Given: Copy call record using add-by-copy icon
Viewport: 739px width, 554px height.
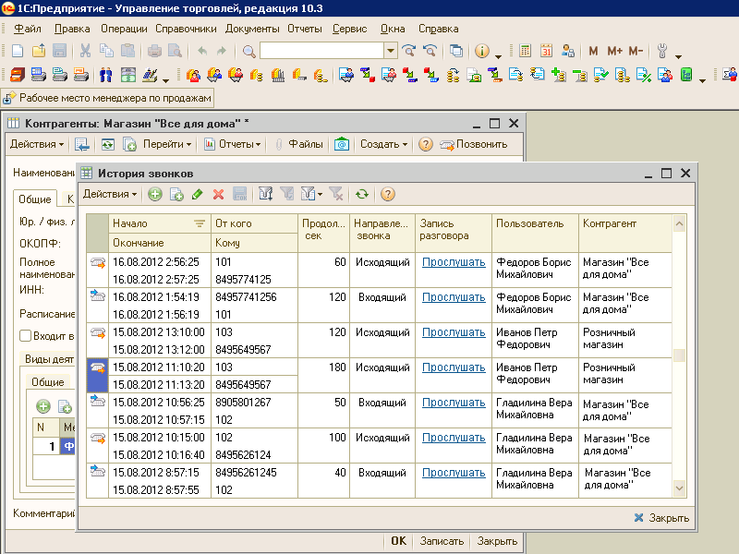Looking at the screenshot, I should [176, 194].
